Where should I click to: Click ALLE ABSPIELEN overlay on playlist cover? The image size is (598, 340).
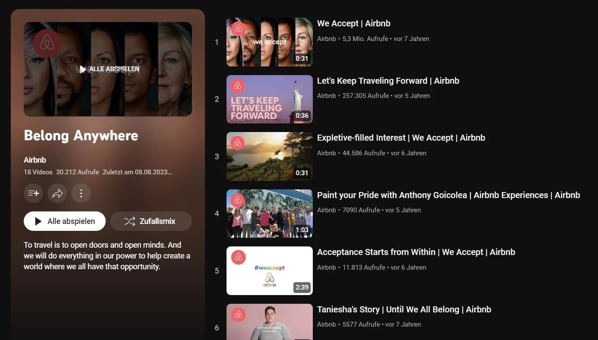tap(110, 69)
